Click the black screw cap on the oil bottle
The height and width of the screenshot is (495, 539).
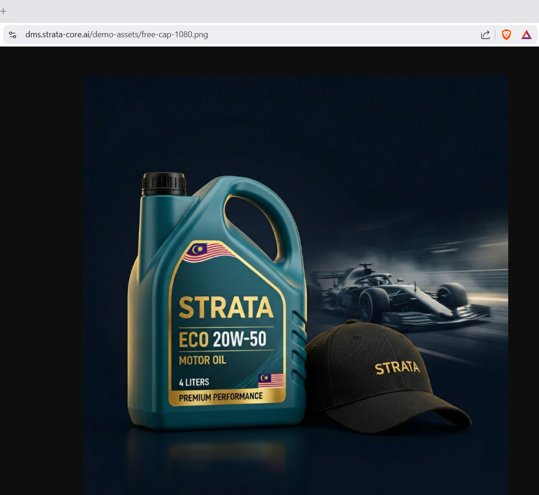tap(164, 184)
